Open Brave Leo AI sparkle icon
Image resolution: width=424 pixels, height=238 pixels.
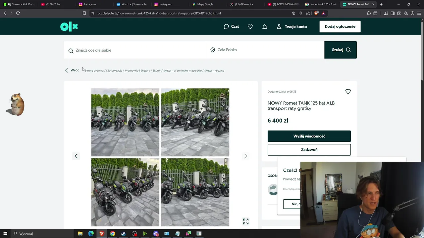pyautogui.click(x=406, y=13)
